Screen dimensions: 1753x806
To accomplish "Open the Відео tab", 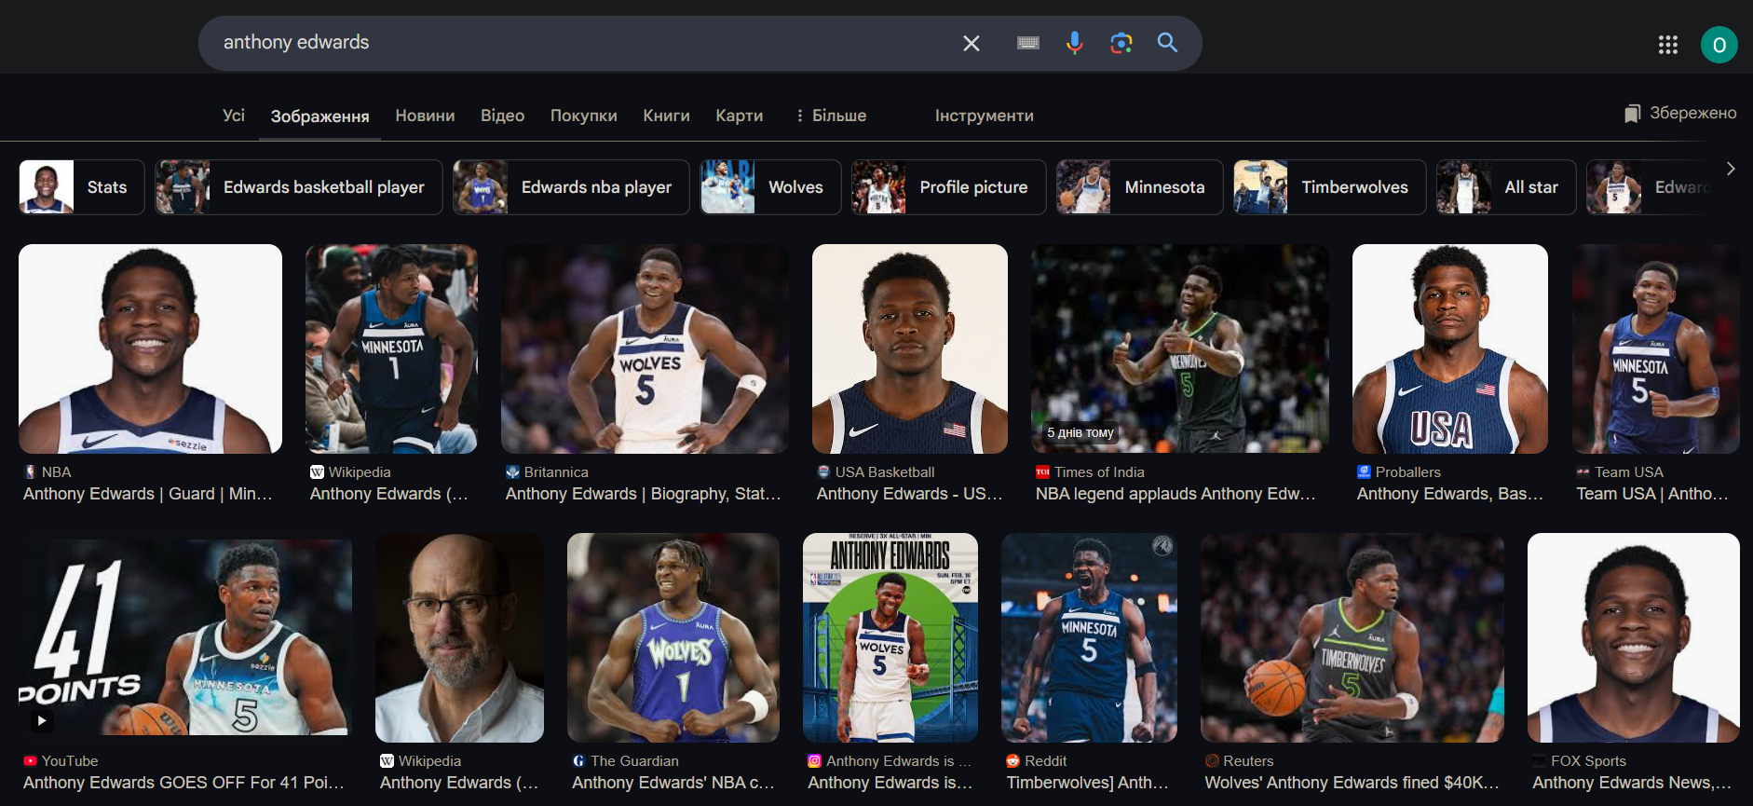I will 502,116.
